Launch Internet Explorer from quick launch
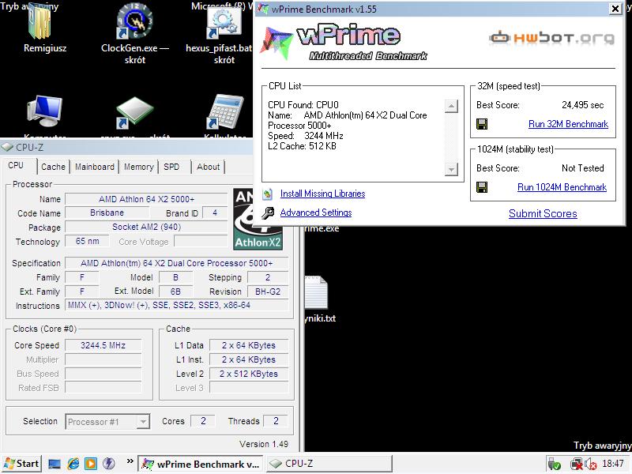The height and width of the screenshot is (474, 632). coord(73,464)
